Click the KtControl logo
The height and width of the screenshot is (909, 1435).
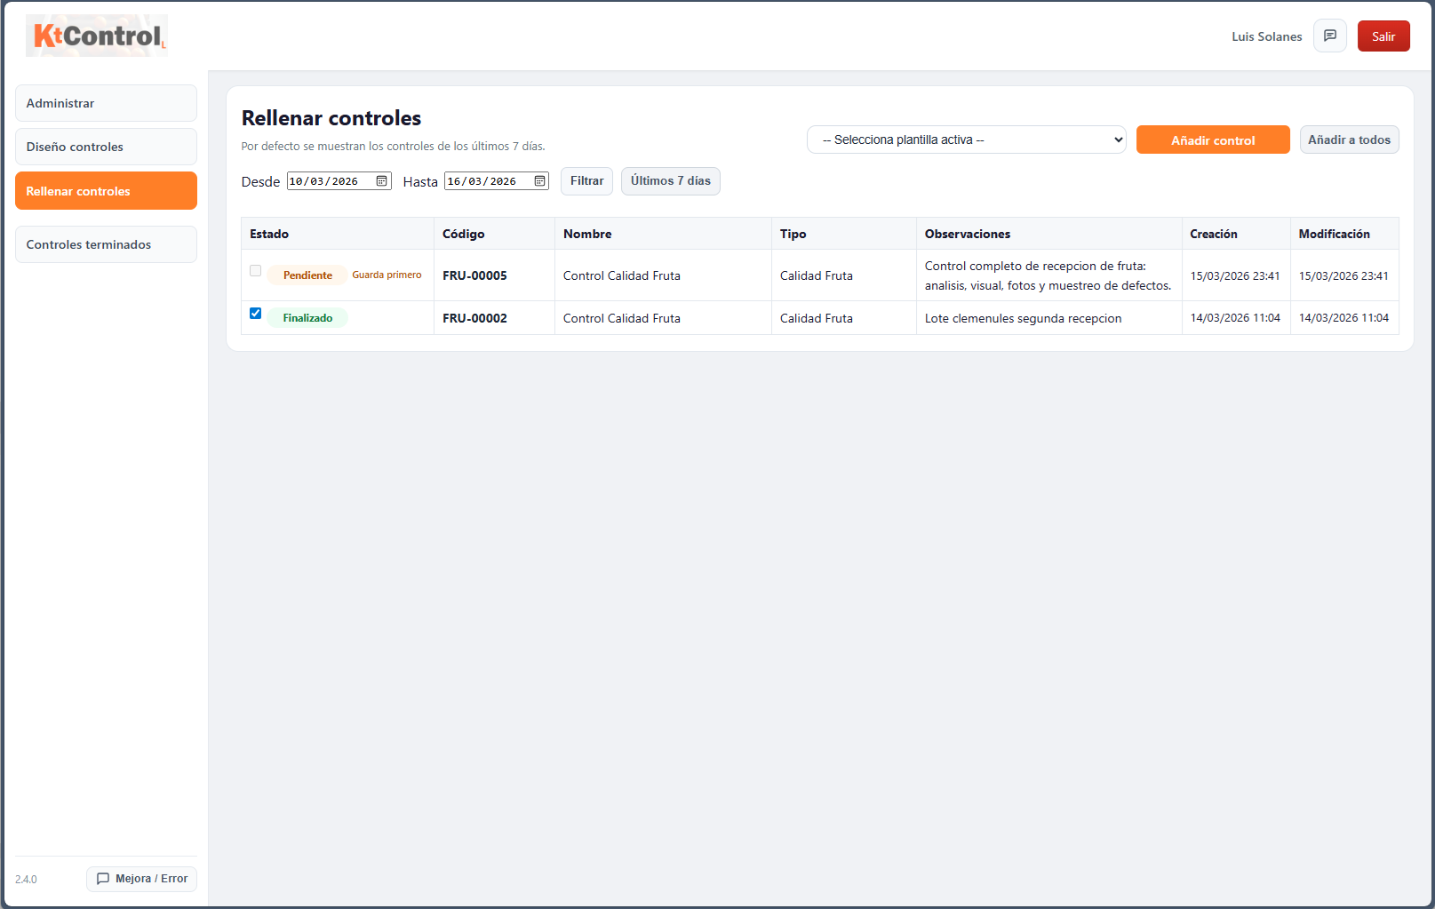pyautogui.click(x=97, y=36)
